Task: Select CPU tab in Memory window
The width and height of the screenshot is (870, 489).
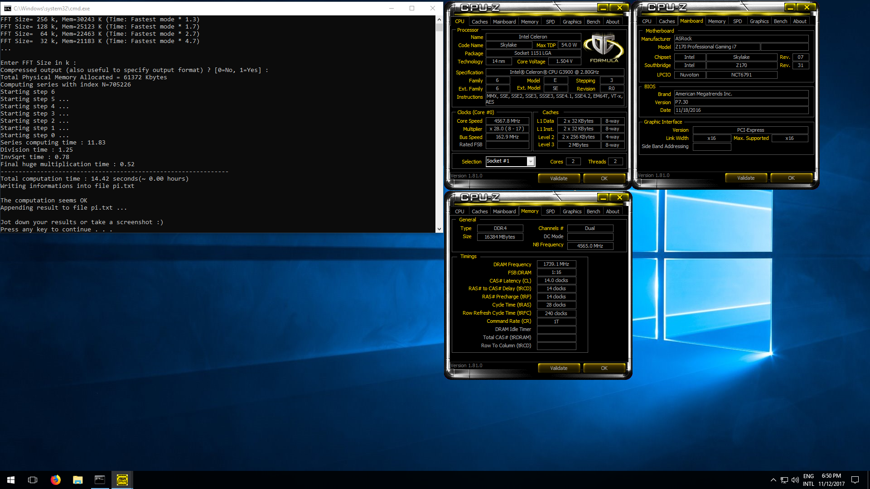Action: (459, 211)
